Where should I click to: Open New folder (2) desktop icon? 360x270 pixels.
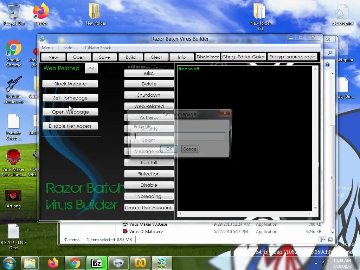coord(260,17)
